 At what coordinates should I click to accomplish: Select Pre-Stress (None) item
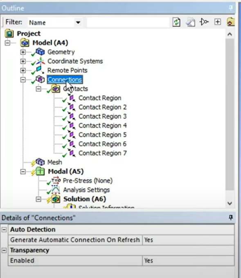[88, 181]
